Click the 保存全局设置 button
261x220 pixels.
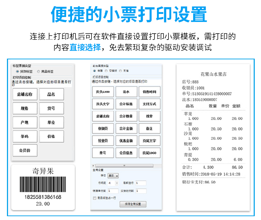tap(133, 204)
